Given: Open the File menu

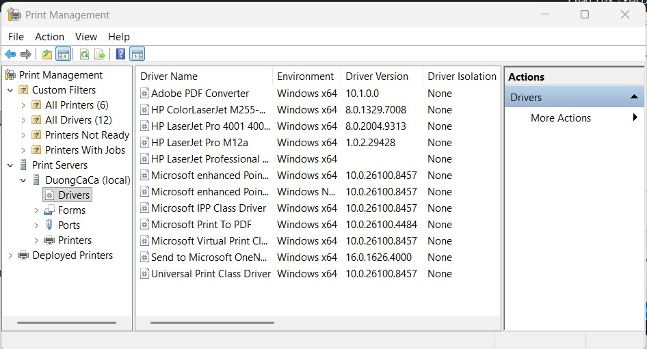Looking at the screenshot, I should [x=16, y=37].
